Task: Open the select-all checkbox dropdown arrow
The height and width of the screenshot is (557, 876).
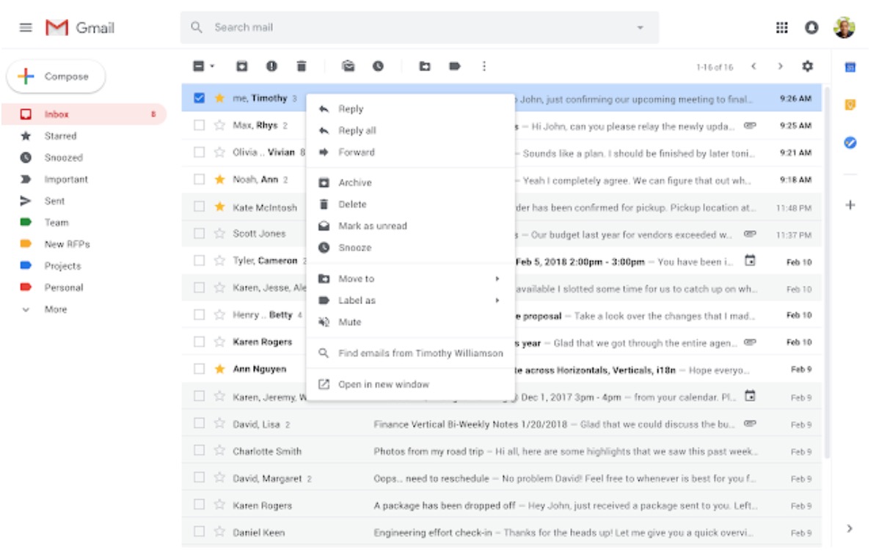Action: pyautogui.click(x=212, y=67)
